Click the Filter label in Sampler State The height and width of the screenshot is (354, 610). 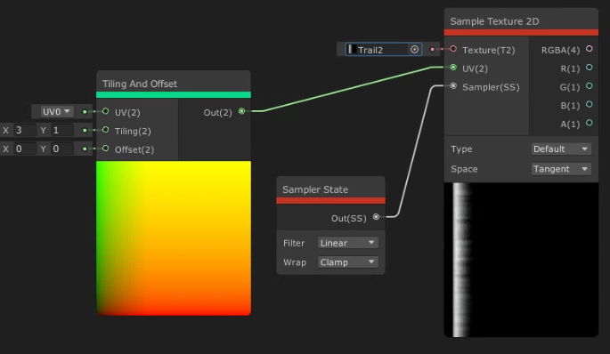[x=294, y=243]
